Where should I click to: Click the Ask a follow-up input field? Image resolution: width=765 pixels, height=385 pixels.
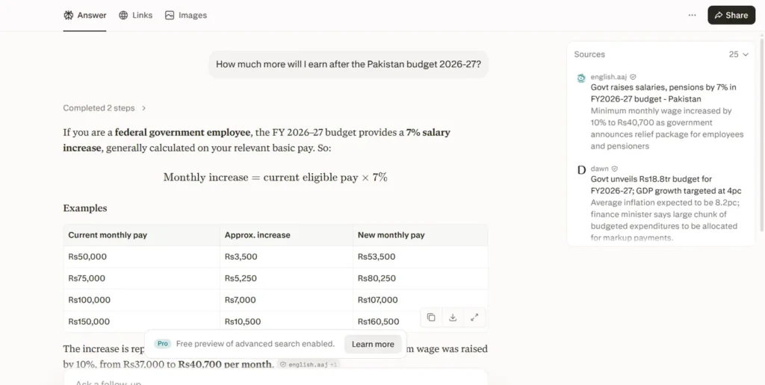(x=276, y=378)
